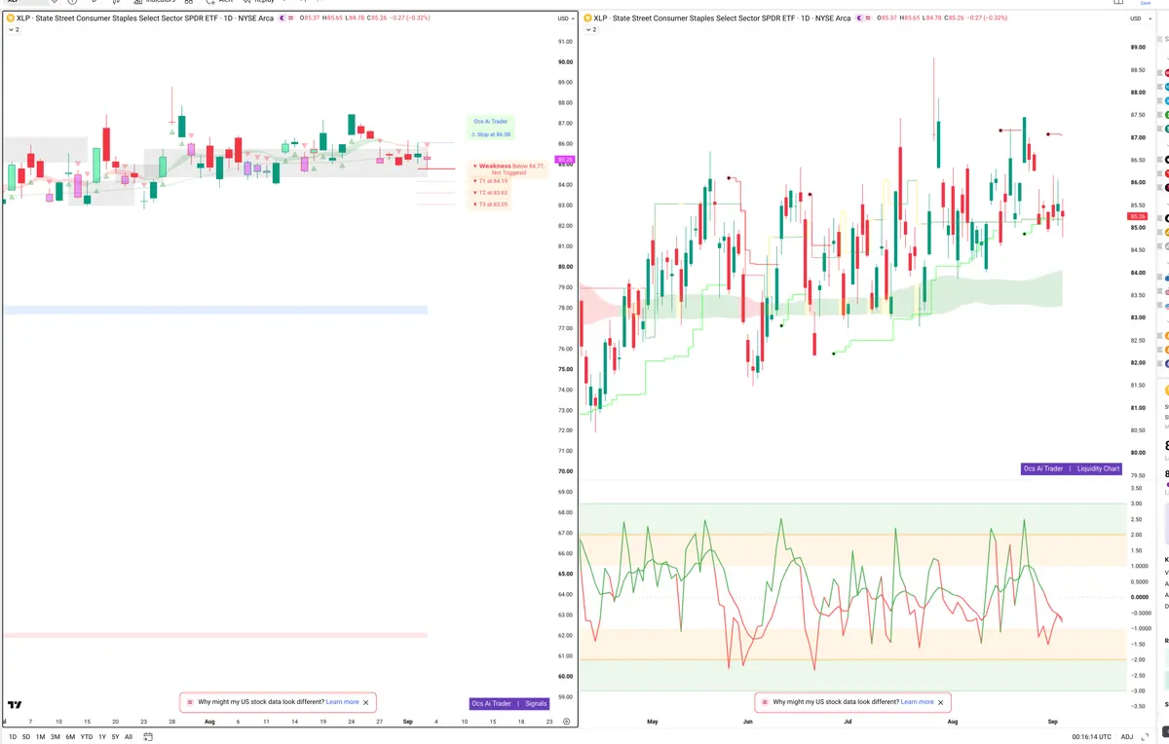Click Learn more link in right chart notice
The width and height of the screenshot is (1169, 744).
click(917, 702)
